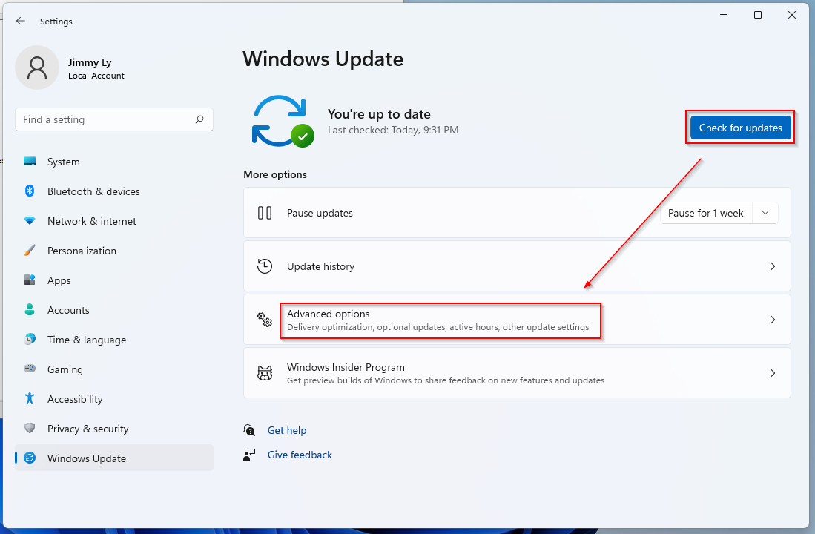Maximize the Settings window
815x534 pixels.
(x=758, y=15)
